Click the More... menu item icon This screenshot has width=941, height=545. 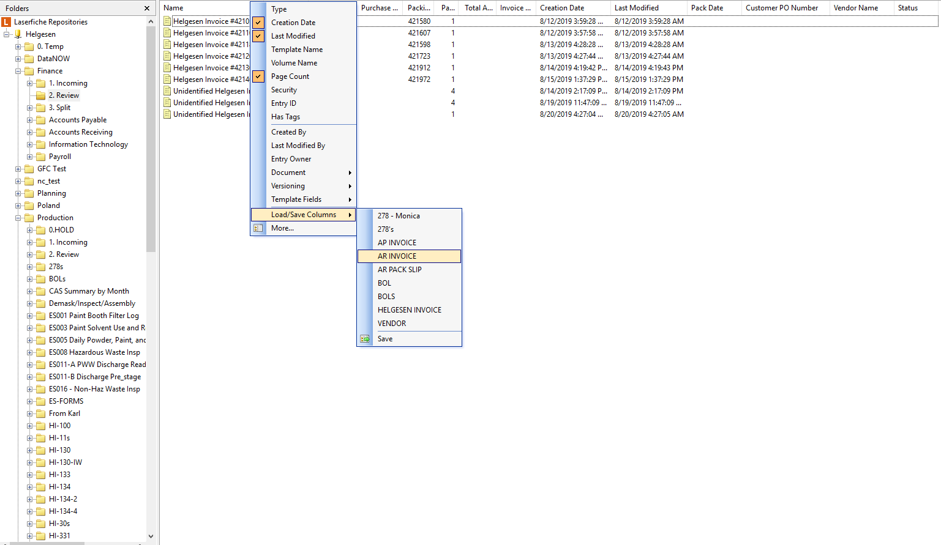point(258,228)
